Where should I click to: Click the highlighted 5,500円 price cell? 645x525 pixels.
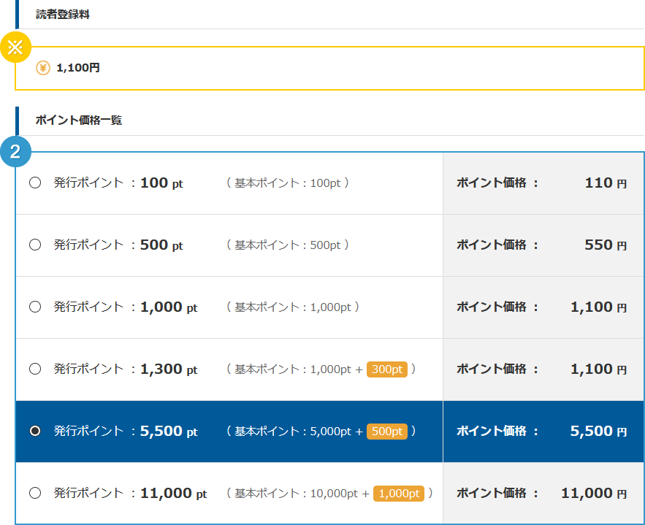tap(543, 432)
